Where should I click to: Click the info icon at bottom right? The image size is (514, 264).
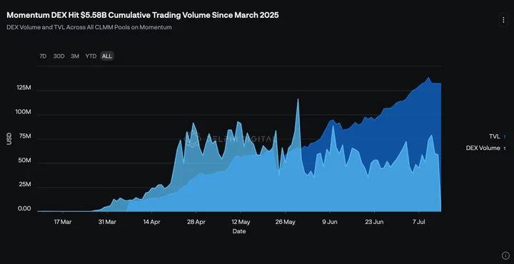[505, 255]
